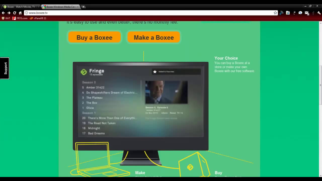The width and height of the screenshot is (322, 181).
Task: Click the Make heading below the TV
Action: [x=140, y=173]
